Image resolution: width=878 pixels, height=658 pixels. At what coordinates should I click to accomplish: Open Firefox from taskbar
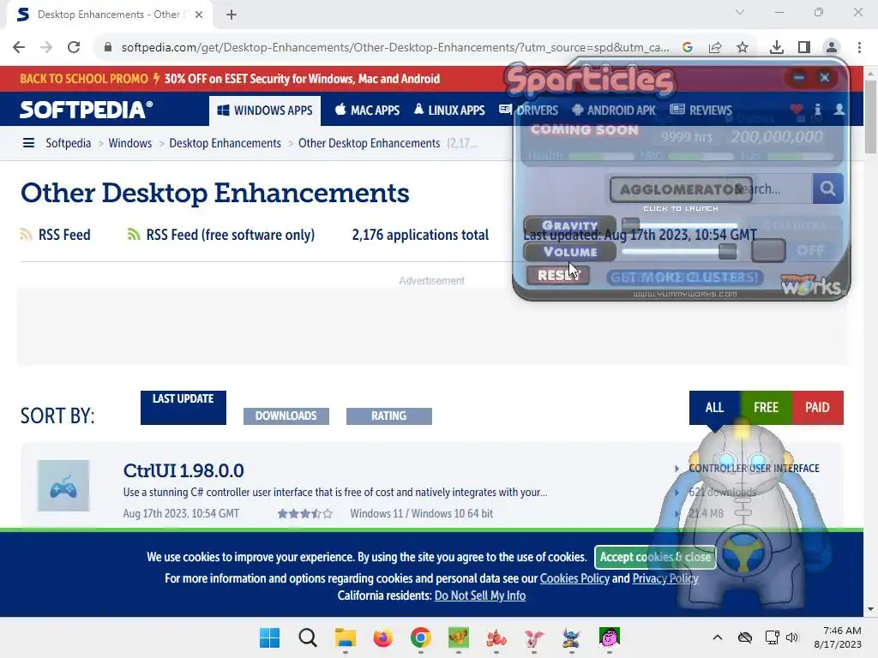pos(383,637)
